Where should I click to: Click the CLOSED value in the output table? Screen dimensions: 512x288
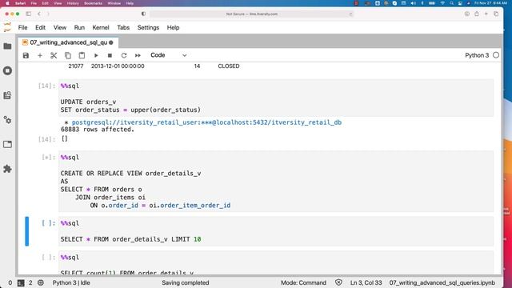229,66
